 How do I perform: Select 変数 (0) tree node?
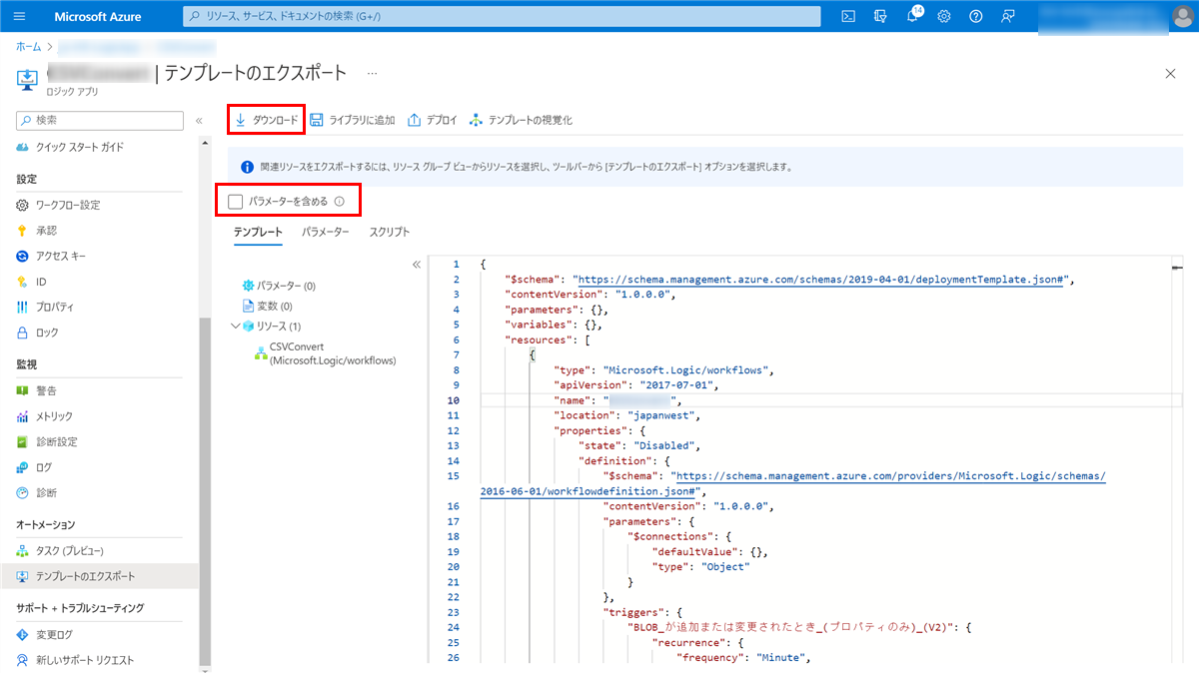tap(275, 306)
